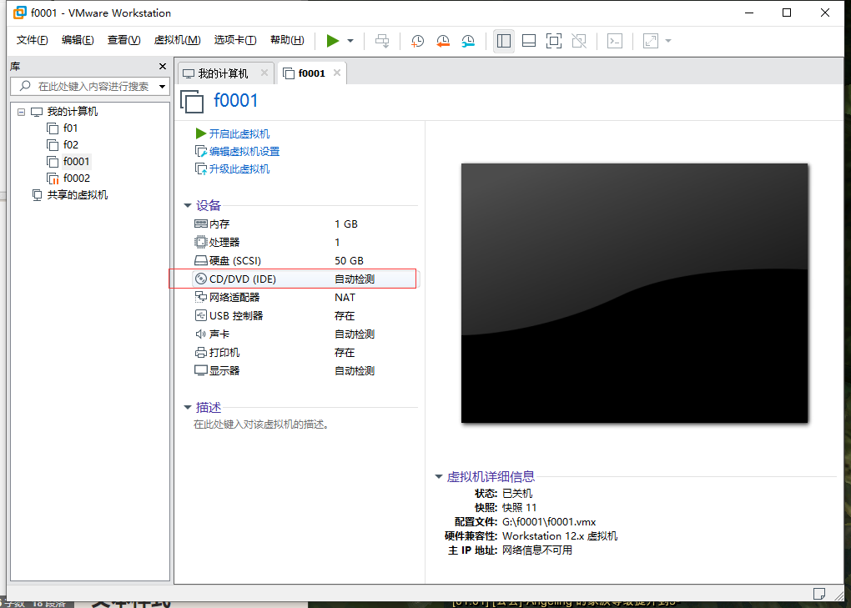The width and height of the screenshot is (851, 608).
Task: Click the 50 GB hard disk value
Action: [x=349, y=261]
